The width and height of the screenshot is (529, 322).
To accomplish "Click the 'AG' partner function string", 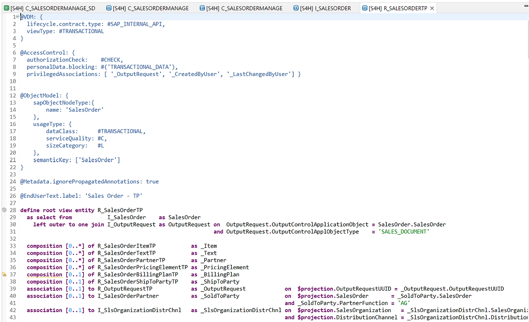I will pos(404,303).
